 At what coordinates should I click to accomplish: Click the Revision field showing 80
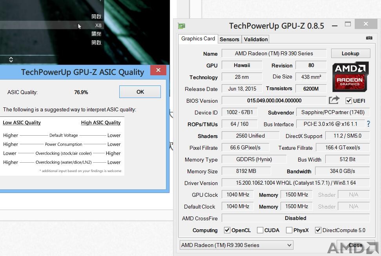click(311, 65)
